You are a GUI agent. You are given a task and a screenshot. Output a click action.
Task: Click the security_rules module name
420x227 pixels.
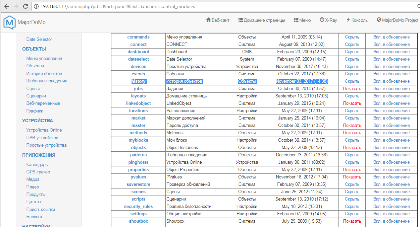point(139,206)
